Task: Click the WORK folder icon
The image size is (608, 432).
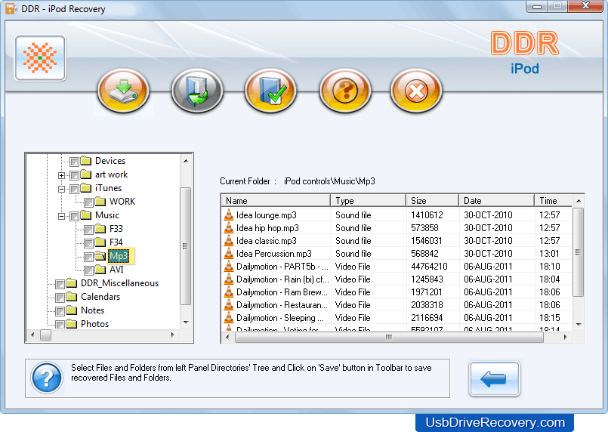Action: point(100,202)
